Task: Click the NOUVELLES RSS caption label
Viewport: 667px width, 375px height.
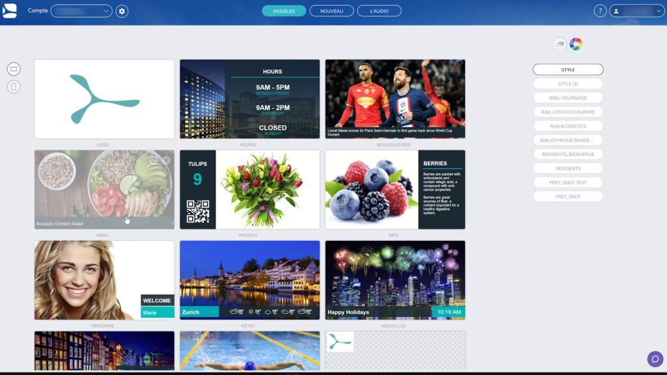Action: click(x=393, y=145)
